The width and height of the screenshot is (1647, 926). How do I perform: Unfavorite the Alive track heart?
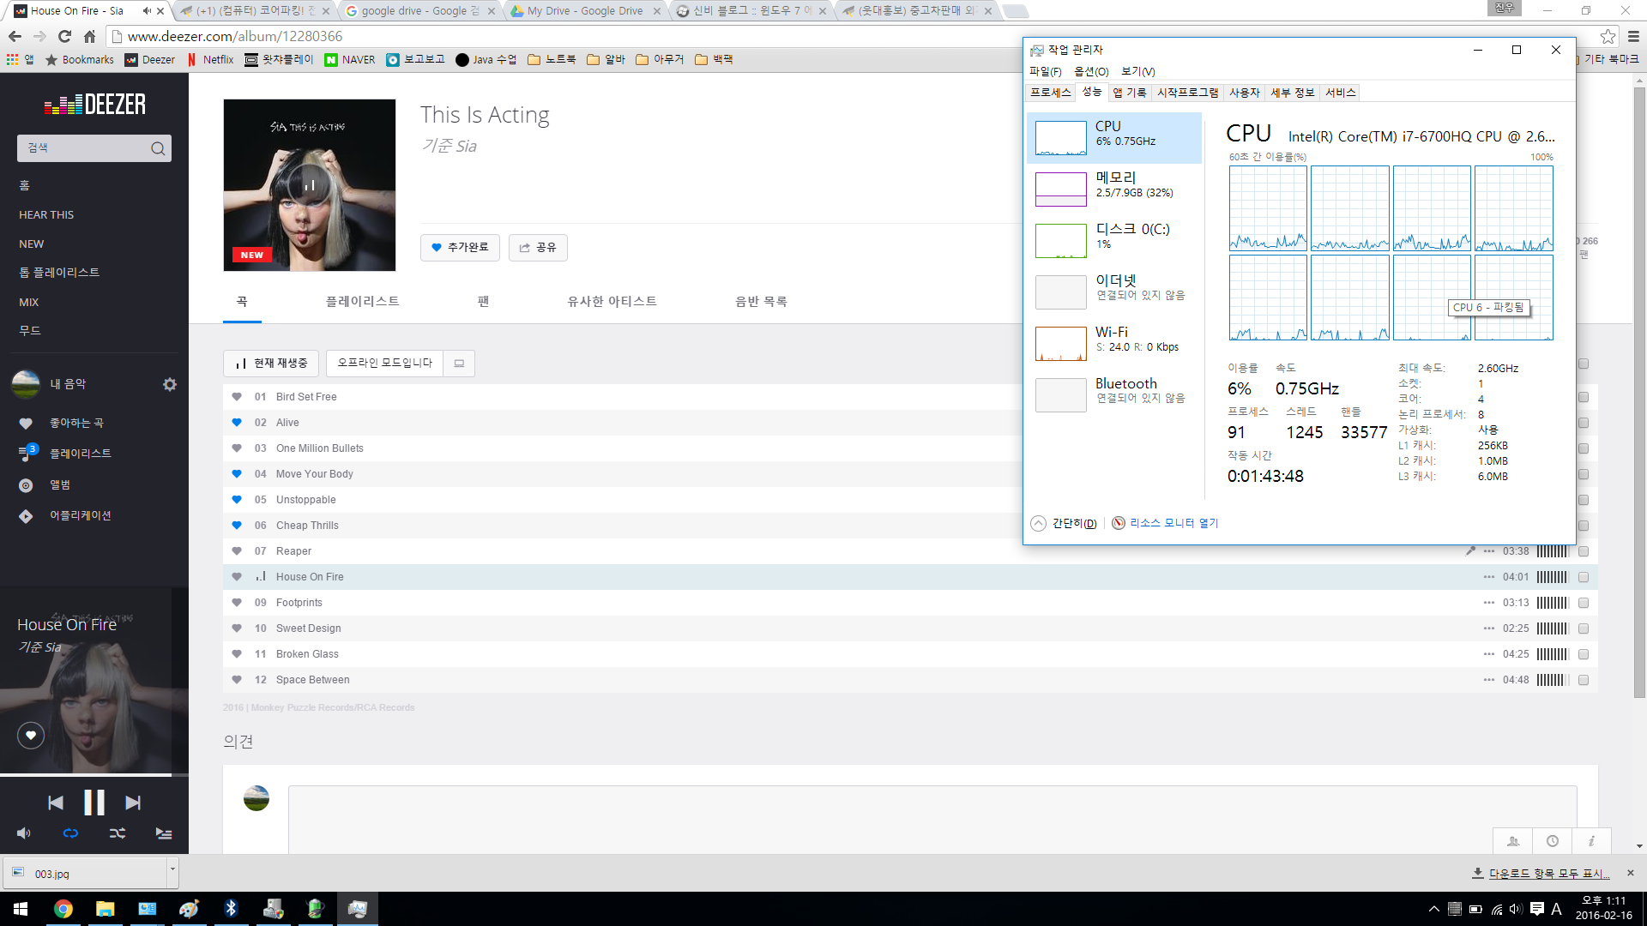[x=237, y=422]
